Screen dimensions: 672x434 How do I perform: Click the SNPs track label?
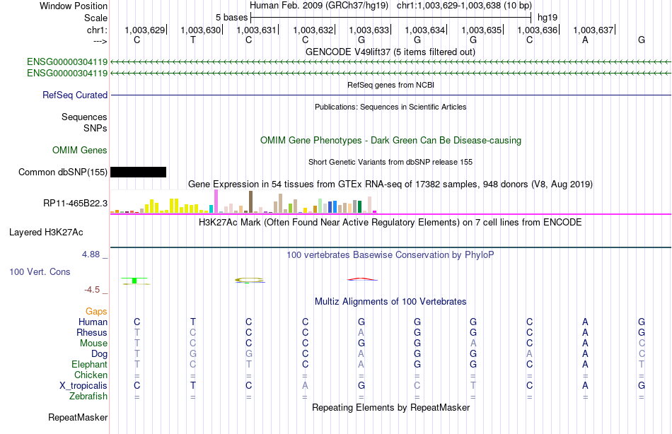point(95,128)
